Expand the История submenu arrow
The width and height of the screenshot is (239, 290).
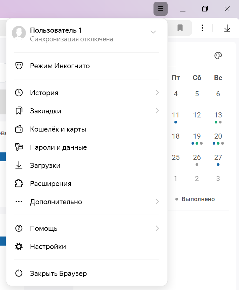click(x=157, y=93)
